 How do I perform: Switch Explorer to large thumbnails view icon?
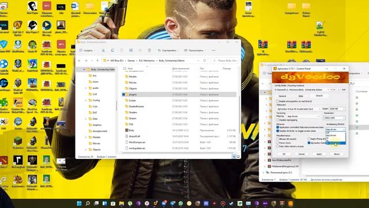[x=238, y=157]
